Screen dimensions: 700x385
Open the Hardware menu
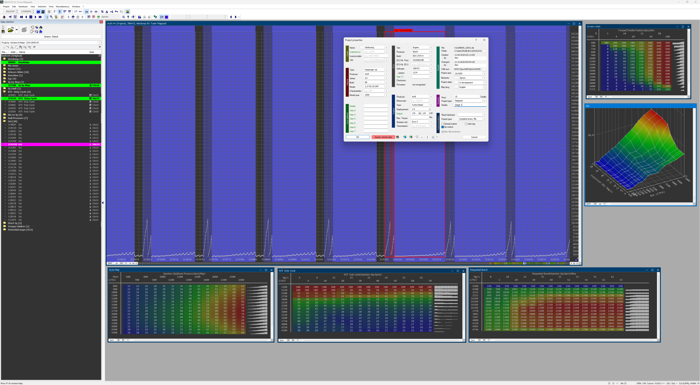(x=23, y=7)
